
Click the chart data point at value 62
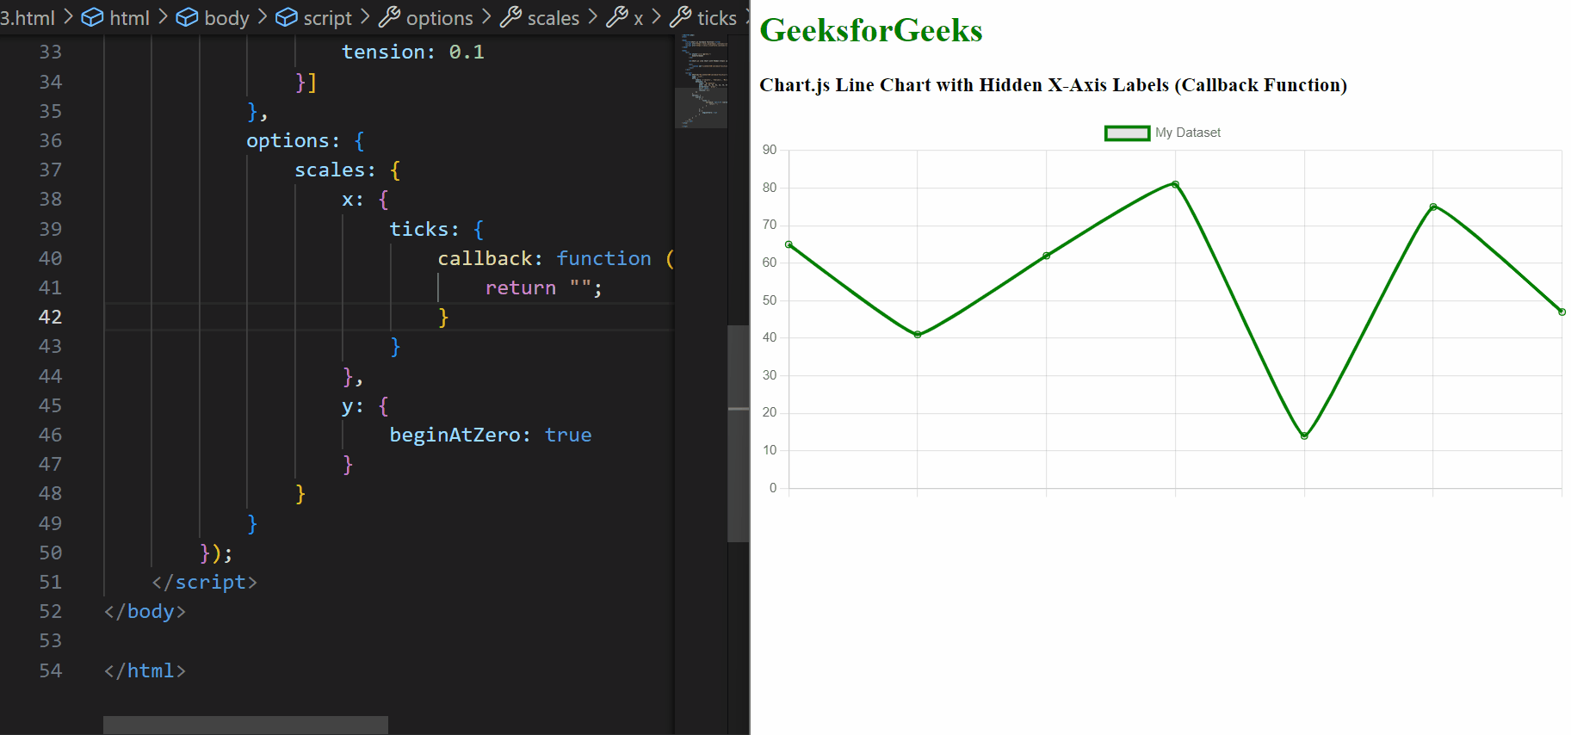pos(1046,256)
